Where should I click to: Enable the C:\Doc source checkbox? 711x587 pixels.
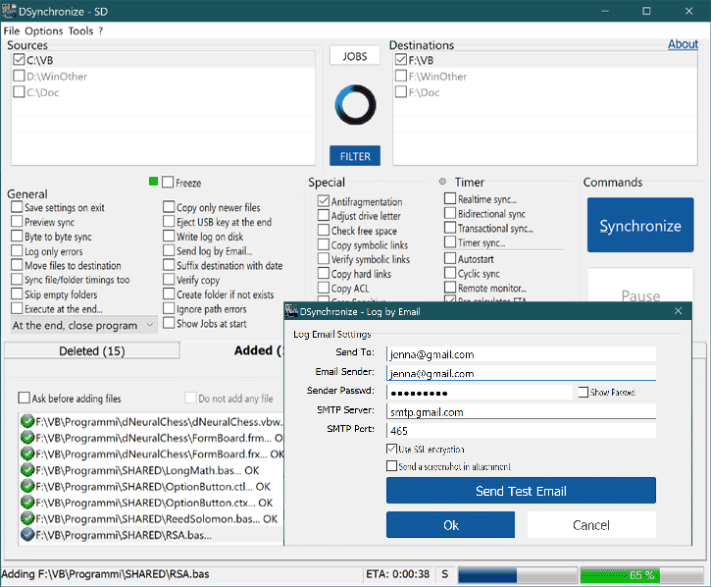pos(19,91)
